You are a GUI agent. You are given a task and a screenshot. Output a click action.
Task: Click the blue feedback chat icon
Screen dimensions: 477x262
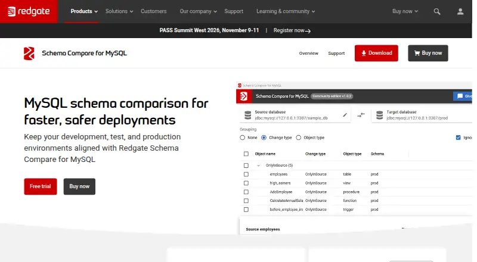(x=460, y=96)
